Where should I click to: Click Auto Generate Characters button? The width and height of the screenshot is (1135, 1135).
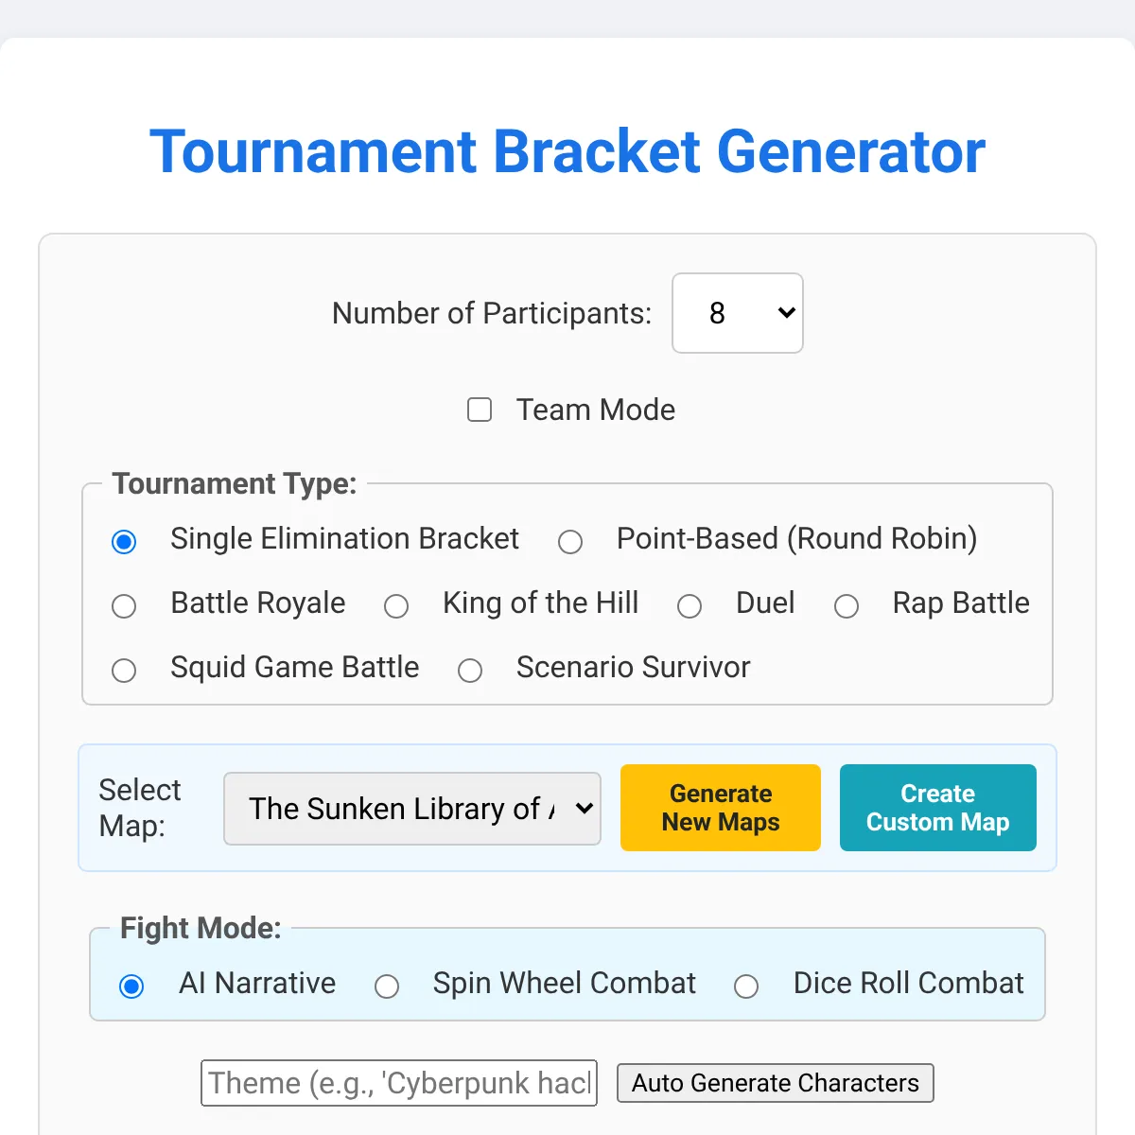(x=776, y=1083)
